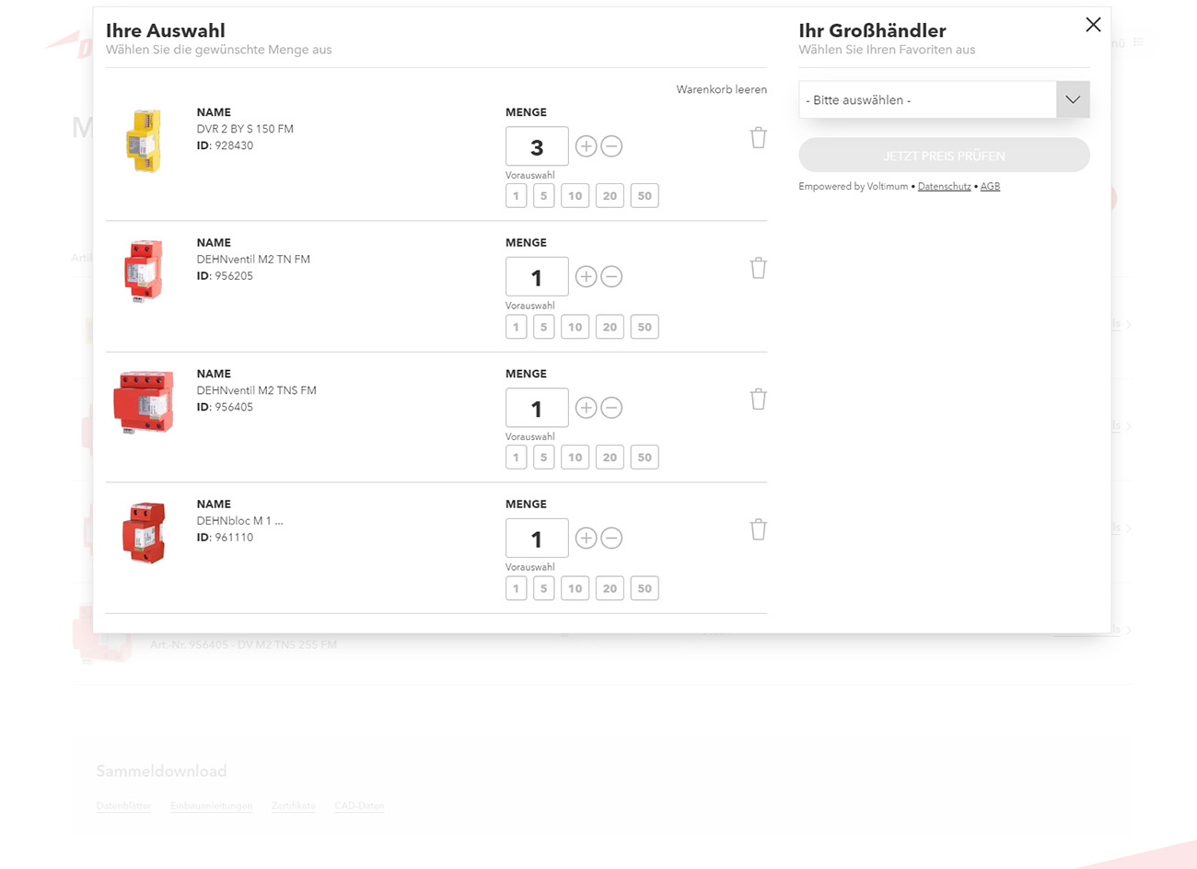Select preset quantity 50 for DVR 2 BY S
1197x869 pixels.
[645, 196]
